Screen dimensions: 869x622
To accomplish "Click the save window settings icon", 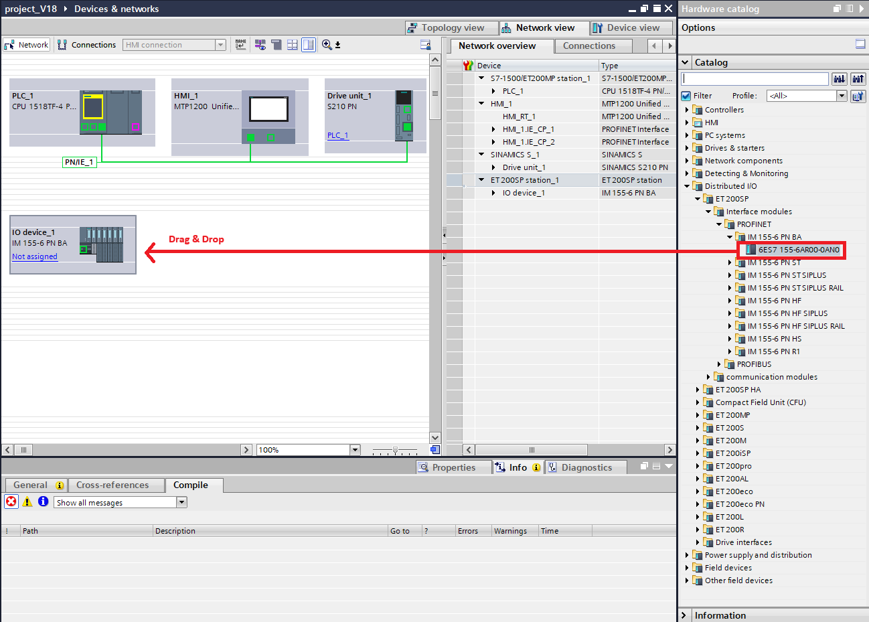I will (425, 45).
